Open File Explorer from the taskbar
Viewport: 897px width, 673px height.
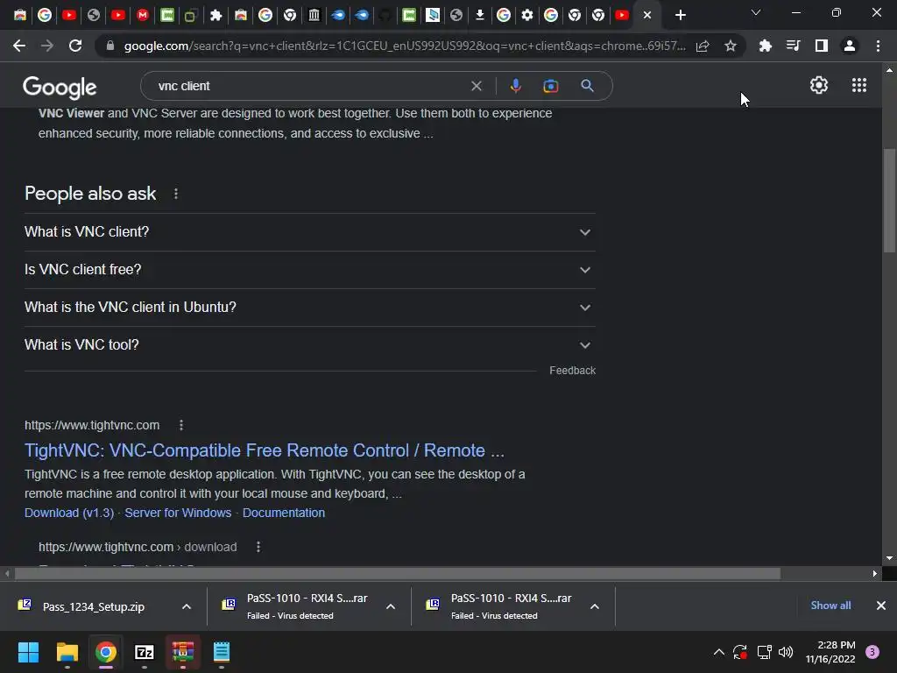[67, 652]
